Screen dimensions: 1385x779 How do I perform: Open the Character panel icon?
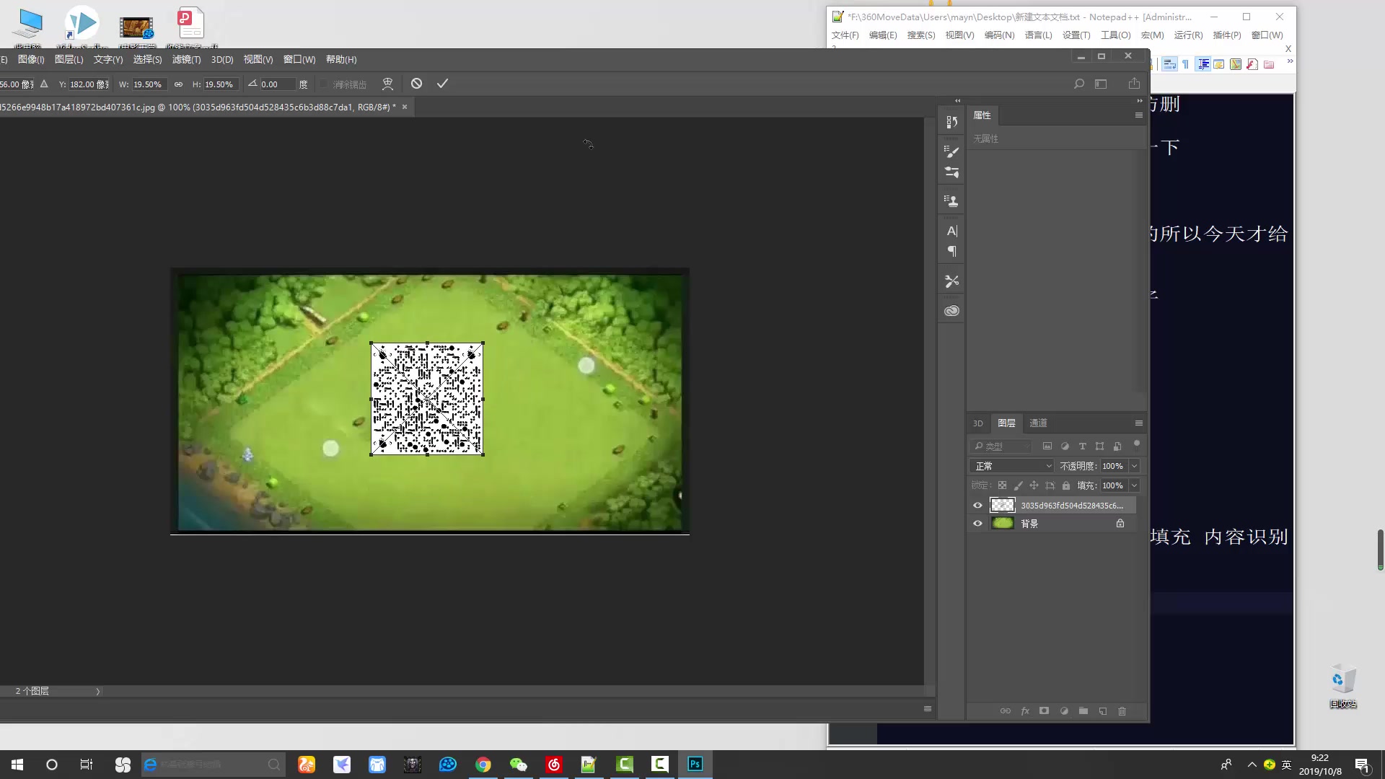tap(951, 231)
